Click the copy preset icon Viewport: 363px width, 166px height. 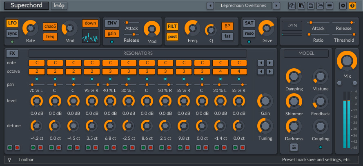(292, 6)
